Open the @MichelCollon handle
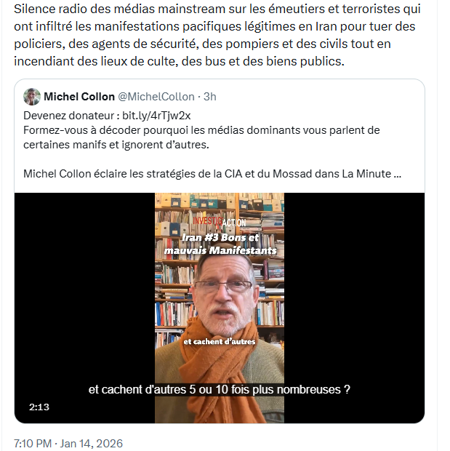This screenshot has height=451, width=450. click(x=156, y=97)
